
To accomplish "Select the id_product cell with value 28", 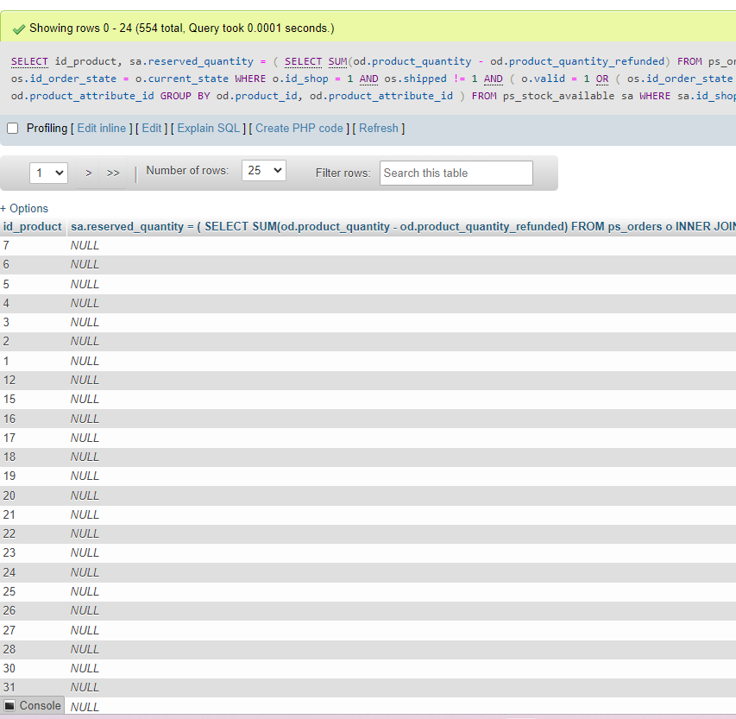I will (33, 649).
